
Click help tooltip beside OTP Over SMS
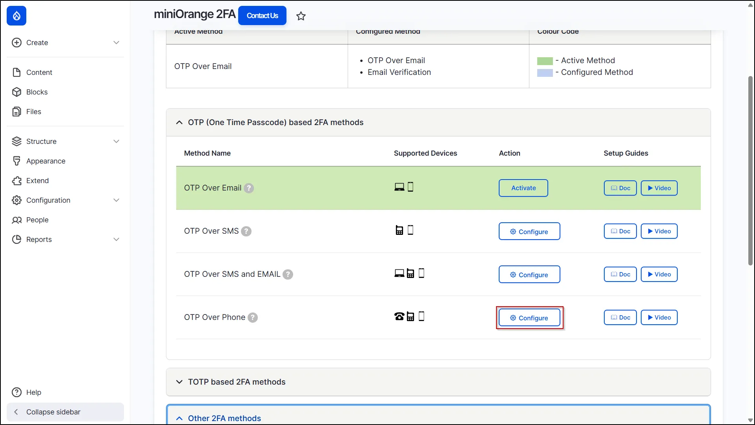246,231
